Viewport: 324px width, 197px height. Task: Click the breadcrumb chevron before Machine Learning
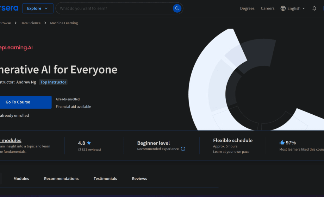[x=45, y=23]
